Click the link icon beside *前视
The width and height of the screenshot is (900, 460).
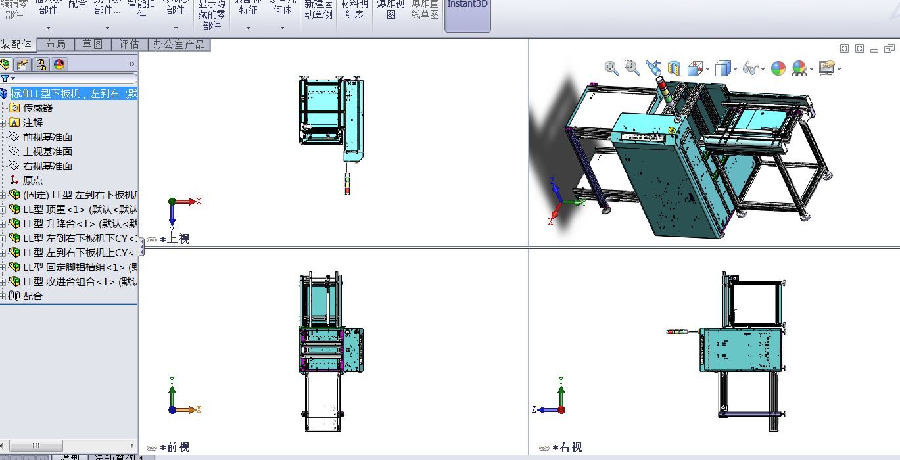(x=152, y=448)
